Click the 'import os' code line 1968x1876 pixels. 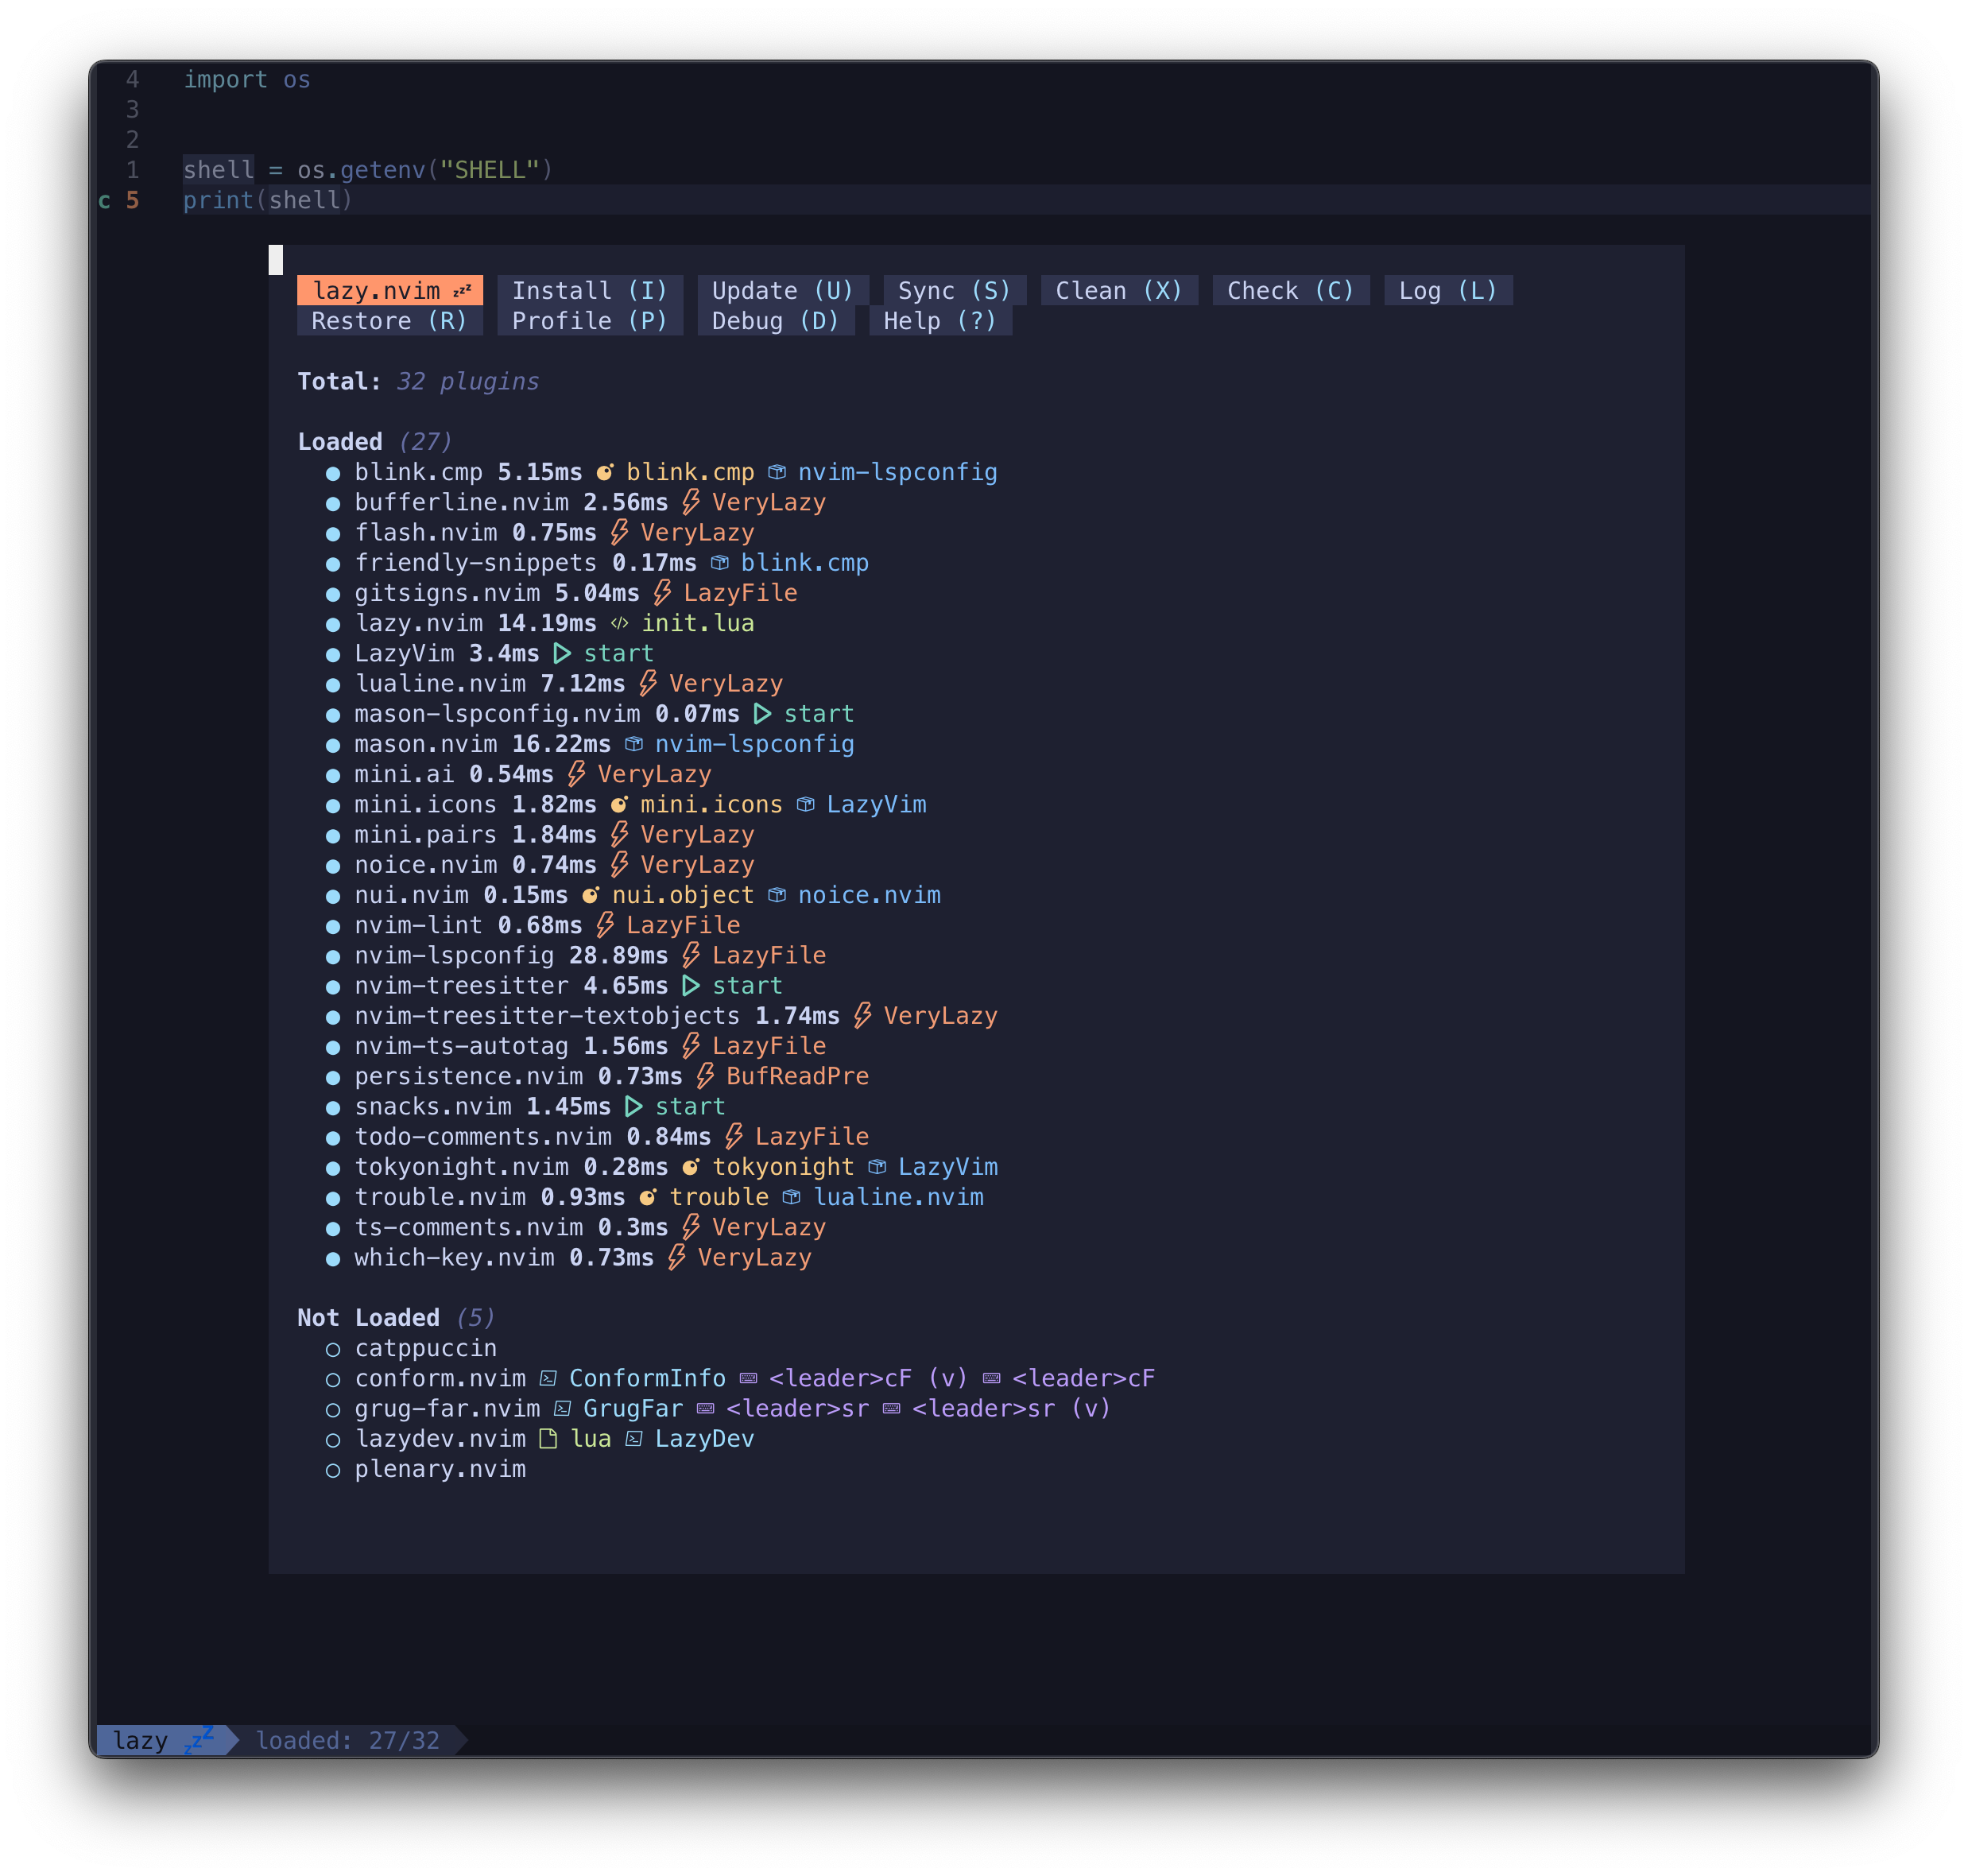tap(247, 79)
